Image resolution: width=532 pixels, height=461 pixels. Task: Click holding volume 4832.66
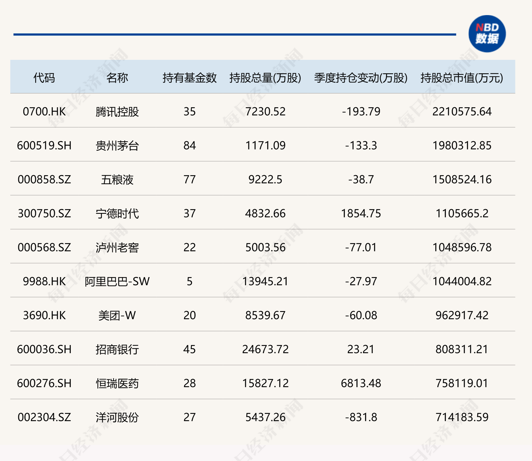pyautogui.click(x=265, y=214)
